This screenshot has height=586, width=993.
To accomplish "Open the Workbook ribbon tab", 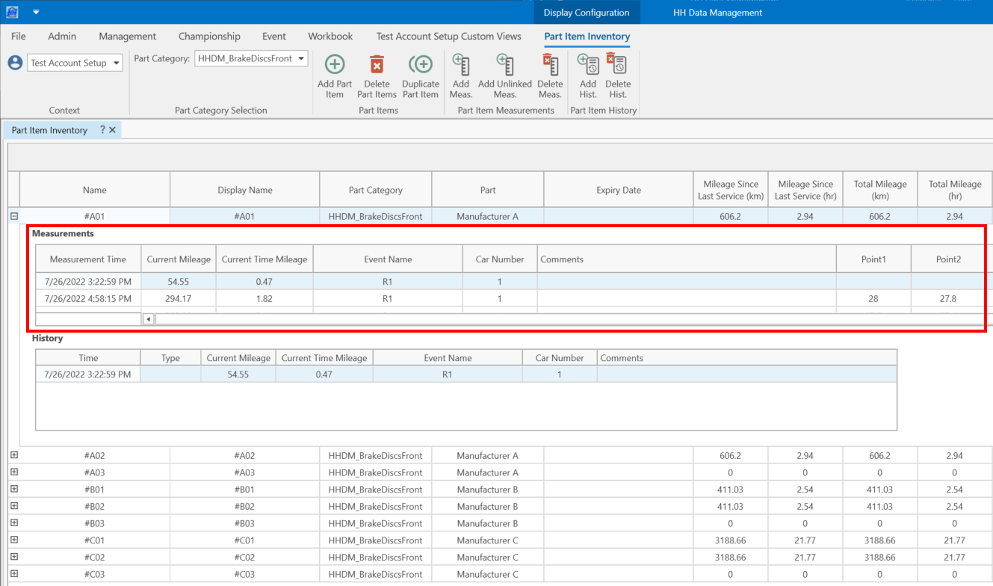I will click(x=330, y=36).
